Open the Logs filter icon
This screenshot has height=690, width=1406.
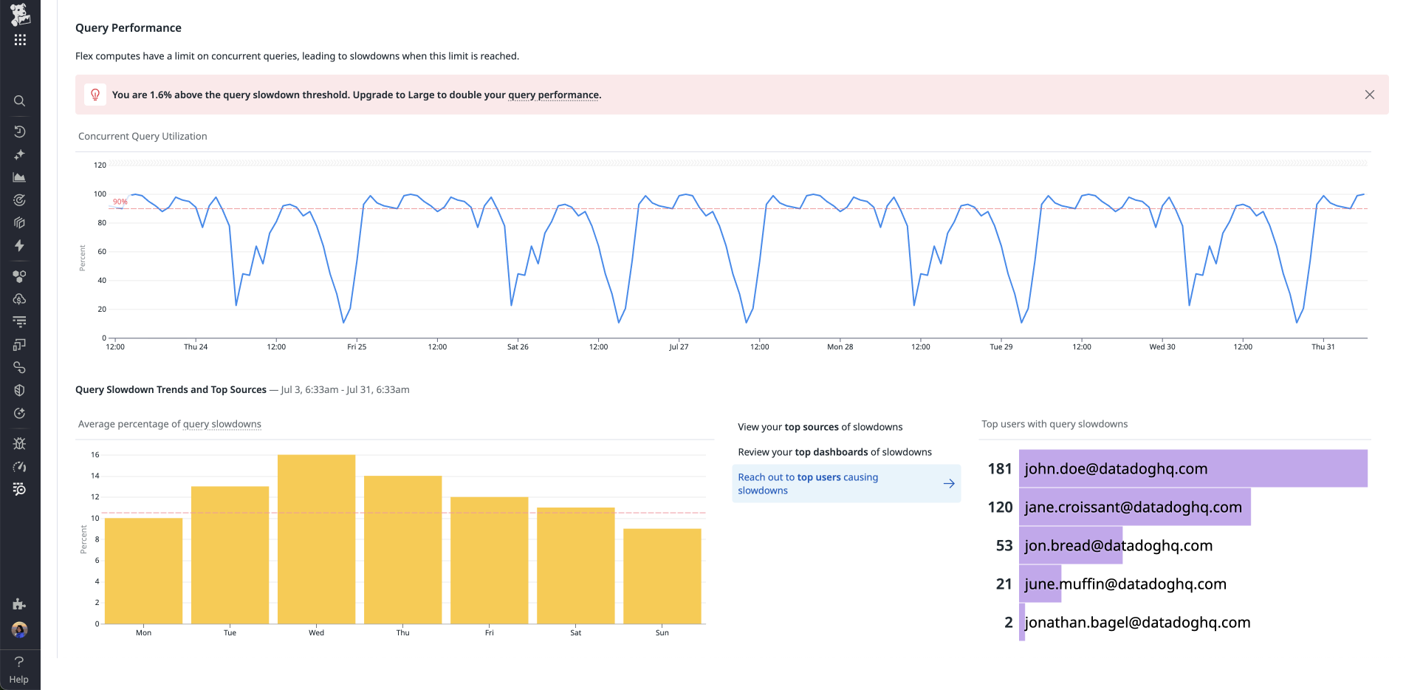point(20,321)
